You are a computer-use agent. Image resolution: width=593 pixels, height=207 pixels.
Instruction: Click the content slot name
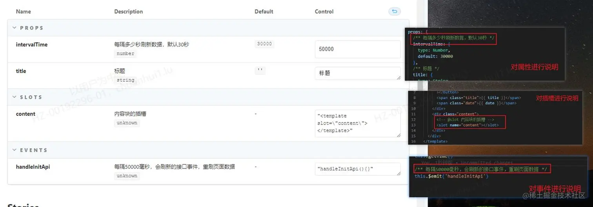click(25, 114)
